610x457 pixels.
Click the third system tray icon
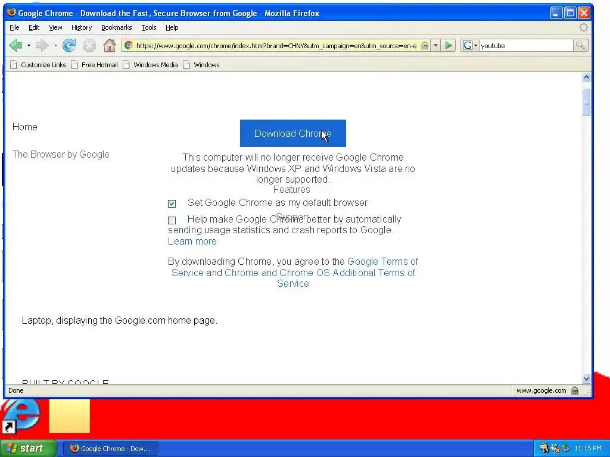pos(566,449)
